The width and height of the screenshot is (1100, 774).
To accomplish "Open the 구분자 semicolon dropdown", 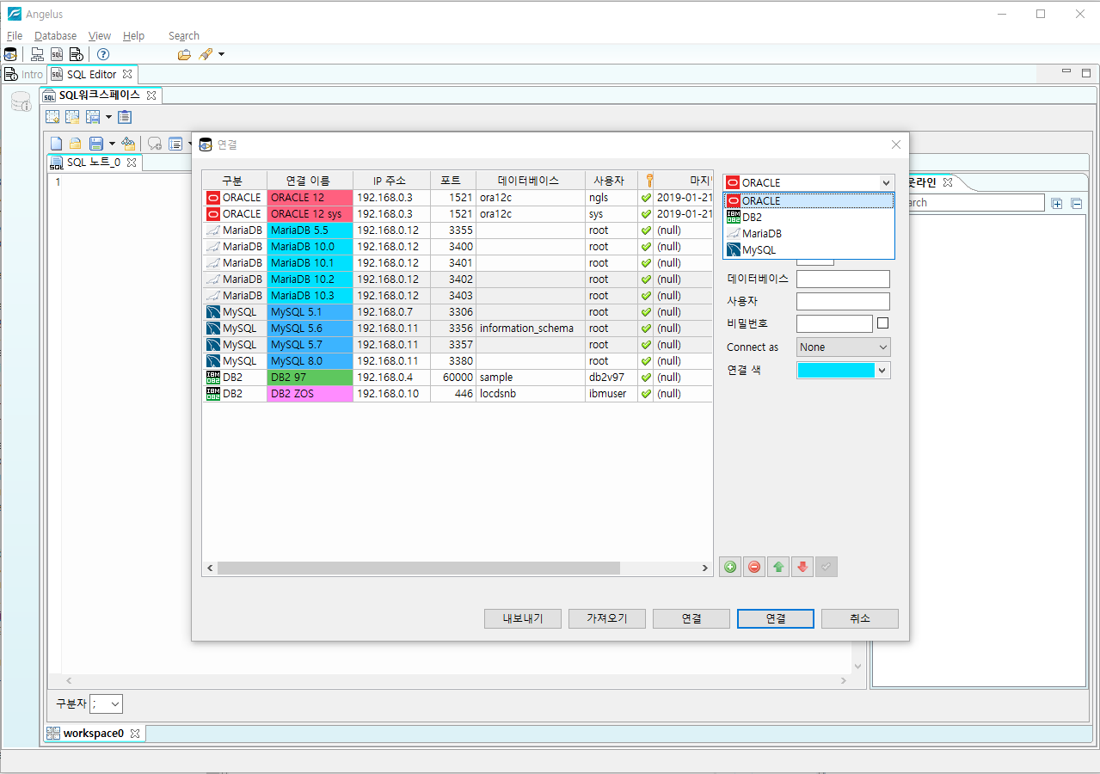I will tap(106, 703).
